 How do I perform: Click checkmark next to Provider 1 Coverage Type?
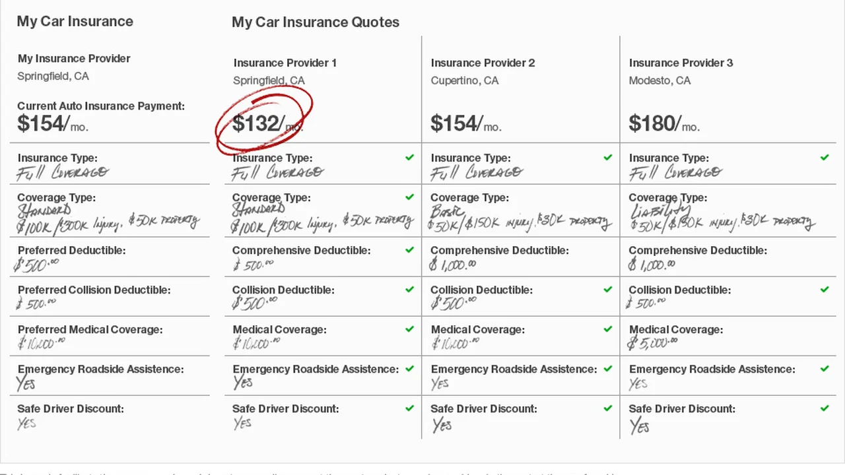click(x=409, y=197)
